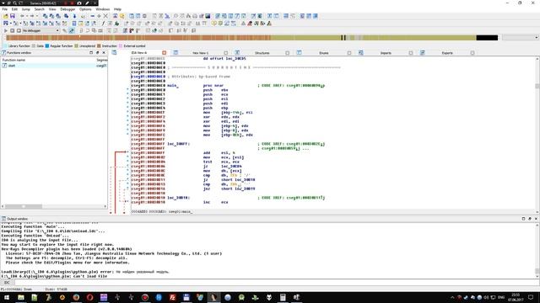
Task: Click Instruction legend color swatch
Action: (x=99, y=45)
